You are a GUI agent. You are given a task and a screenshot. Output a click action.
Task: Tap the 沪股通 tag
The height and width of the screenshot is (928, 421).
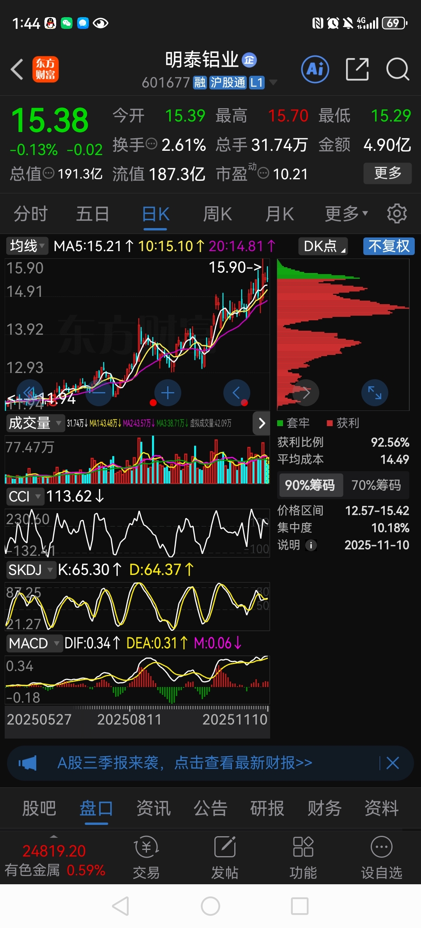(x=228, y=82)
